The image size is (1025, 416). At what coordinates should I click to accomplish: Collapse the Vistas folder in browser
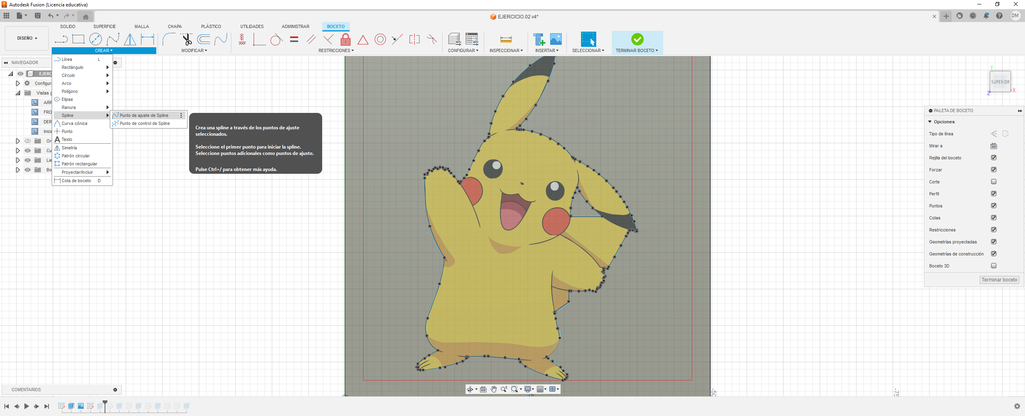[18, 93]
